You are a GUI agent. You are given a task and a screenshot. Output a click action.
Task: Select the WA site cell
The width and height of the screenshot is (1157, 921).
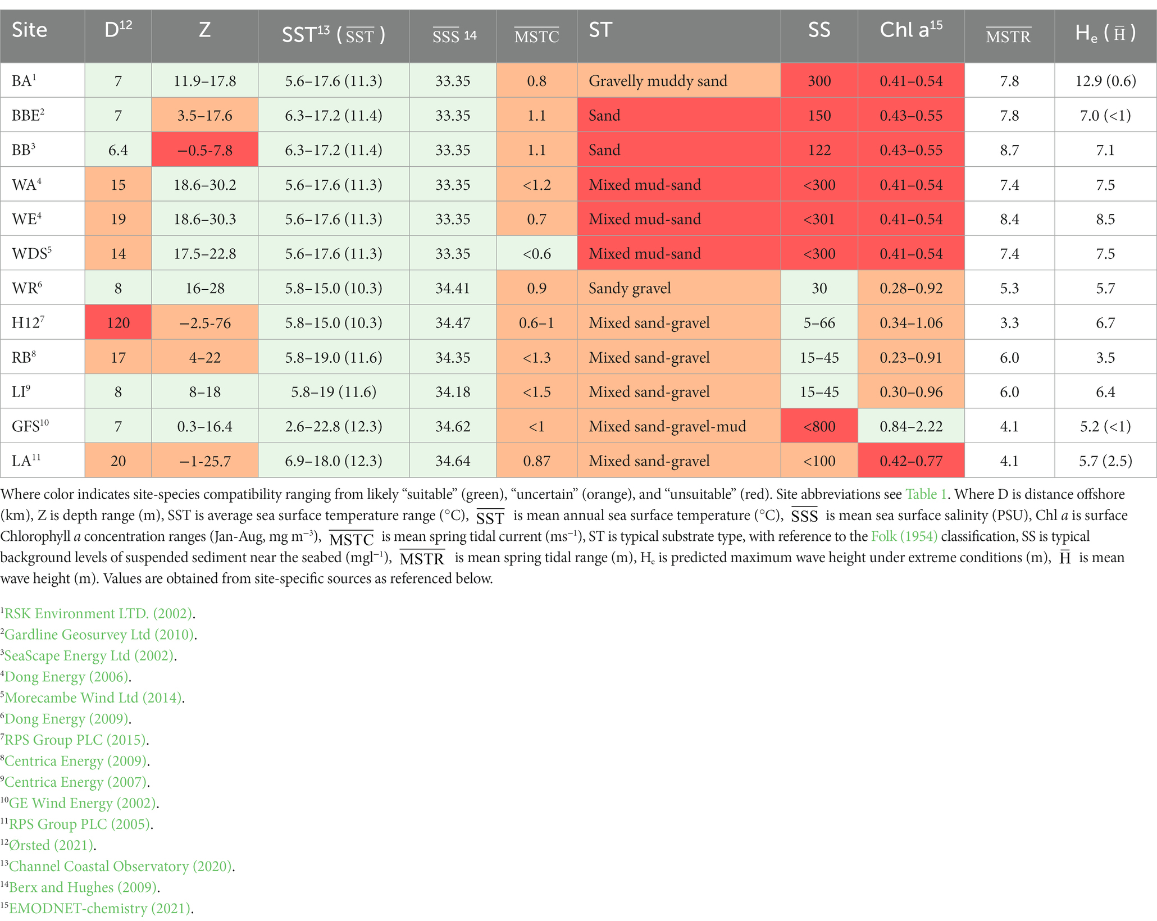click(x=43, y=184)
